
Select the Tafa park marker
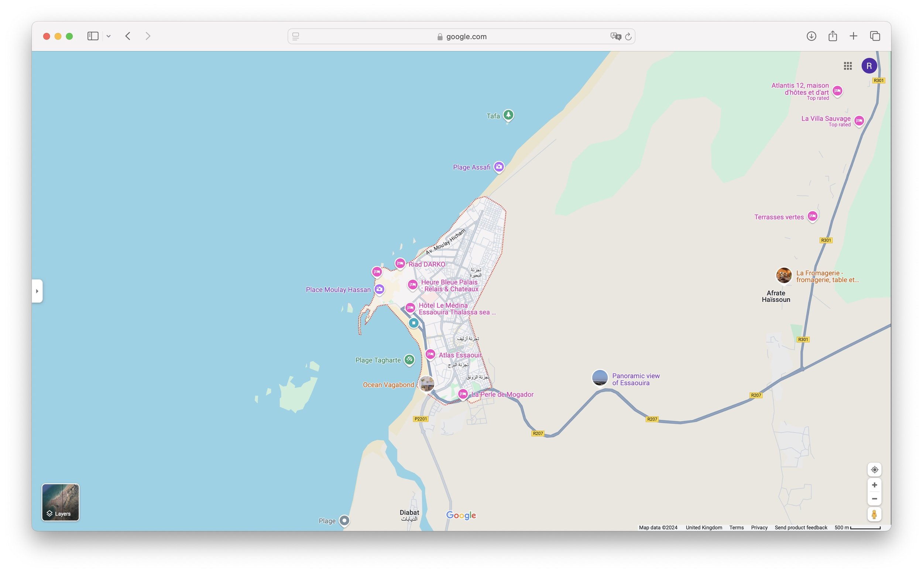point(508,115)
